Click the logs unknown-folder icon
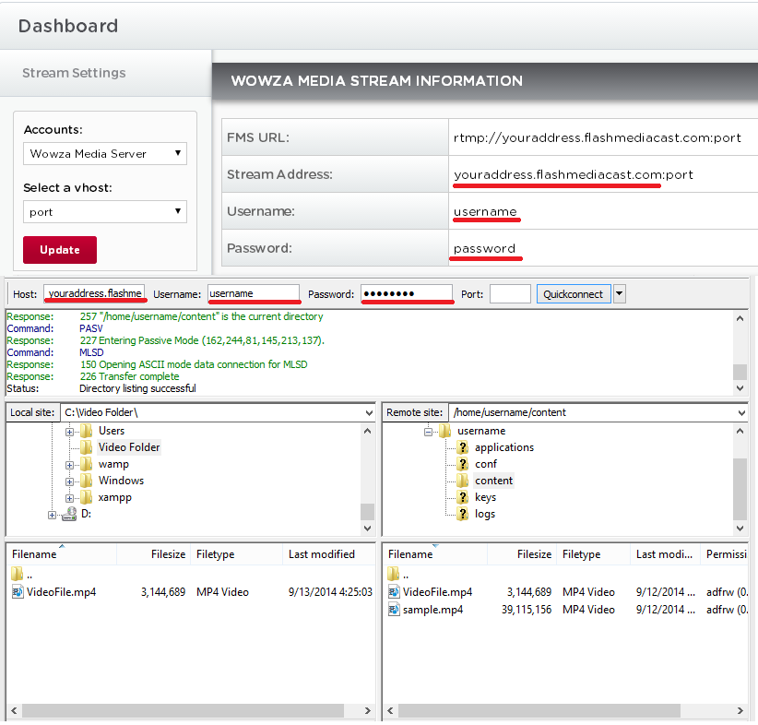Viewport: 758px width, 725px height. pos(463,514)
